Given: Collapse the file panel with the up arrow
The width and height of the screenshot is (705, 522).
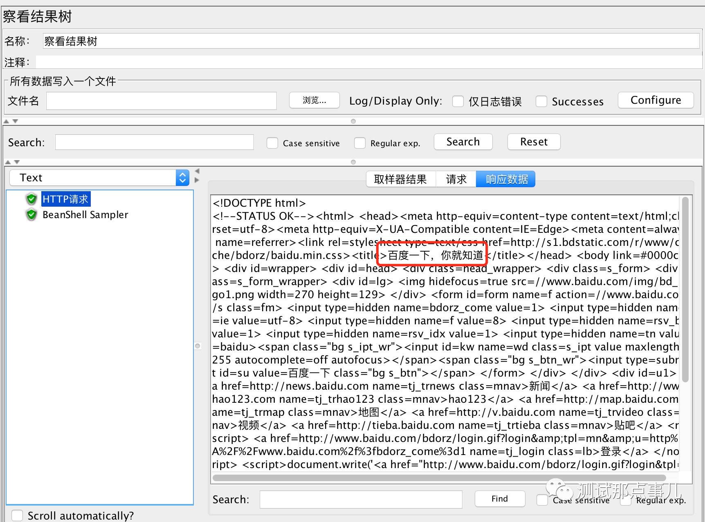Looking at the screenshot, I should click(7, 121).
